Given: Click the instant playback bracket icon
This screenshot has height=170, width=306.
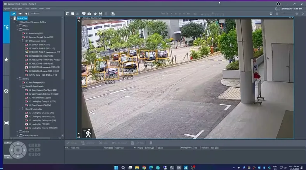Looking at the screenshot, I should [x=100, y=14].
